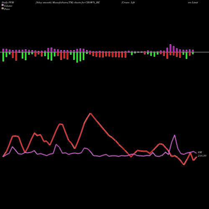Click the '(Crown Lift' company name text
The height and width of the screenshot is (209, 209).
click(x=128, y=3)
